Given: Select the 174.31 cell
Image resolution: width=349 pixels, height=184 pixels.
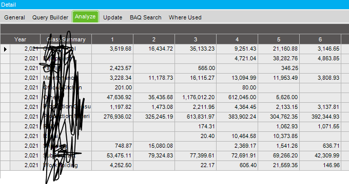Looking at the screenshot, I should tap(196, 127).
